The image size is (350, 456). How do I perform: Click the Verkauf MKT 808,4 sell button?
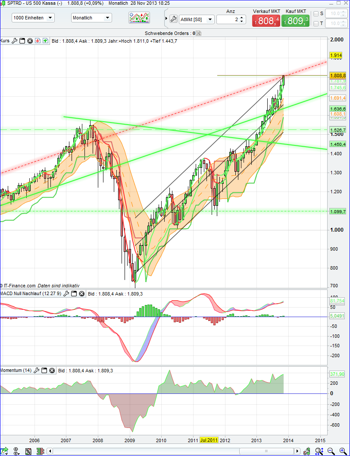266,19
